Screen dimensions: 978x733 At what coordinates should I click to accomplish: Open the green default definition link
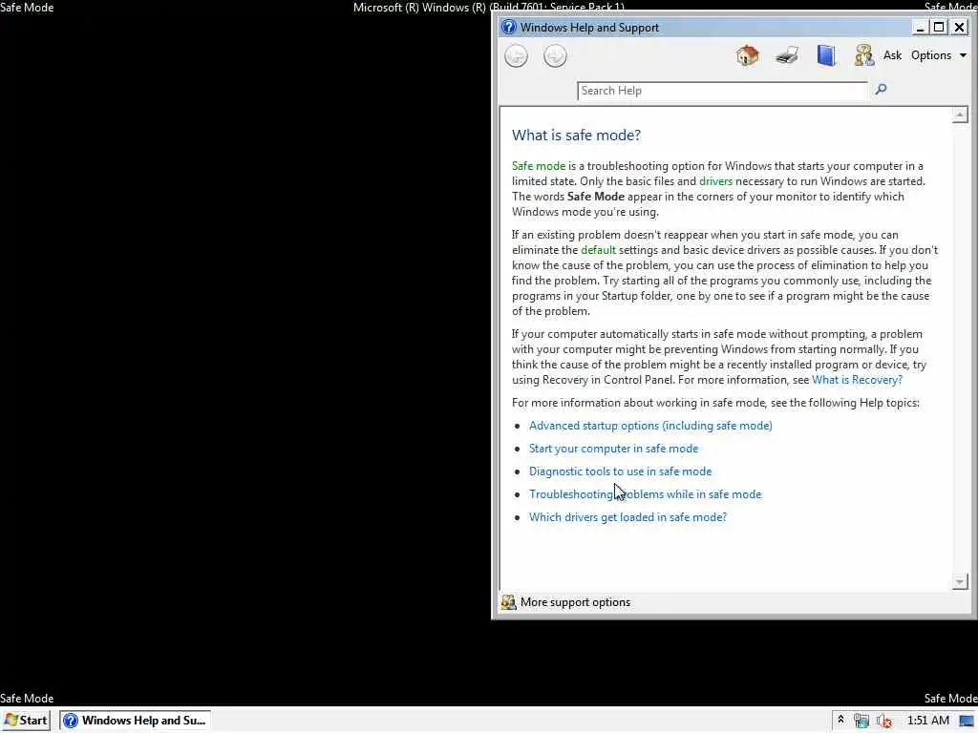pos(598,250)
